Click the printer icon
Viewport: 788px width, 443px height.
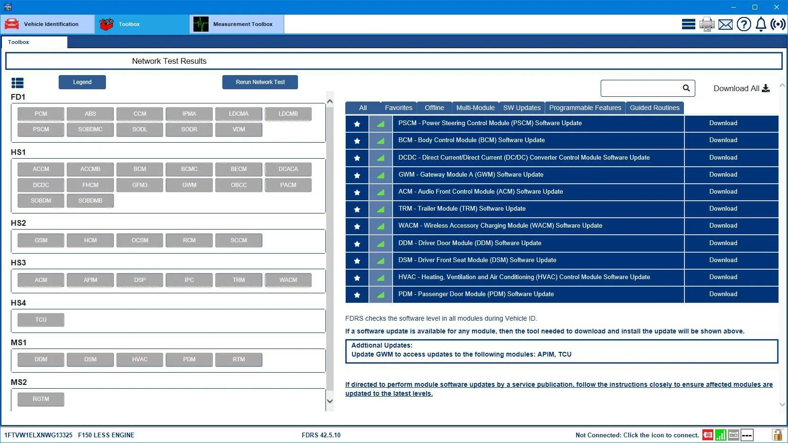click(707, 24)
